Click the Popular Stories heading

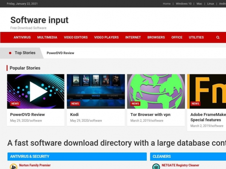[25, 68]
